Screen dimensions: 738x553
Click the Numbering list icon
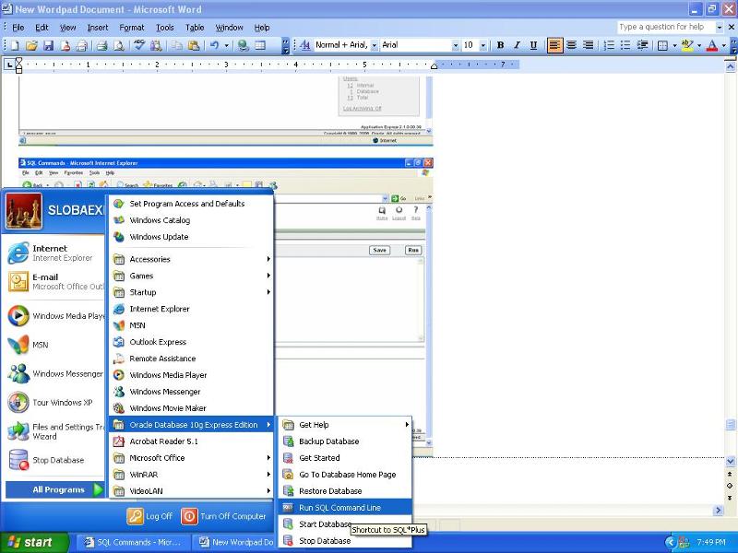(x=609, y=45)
